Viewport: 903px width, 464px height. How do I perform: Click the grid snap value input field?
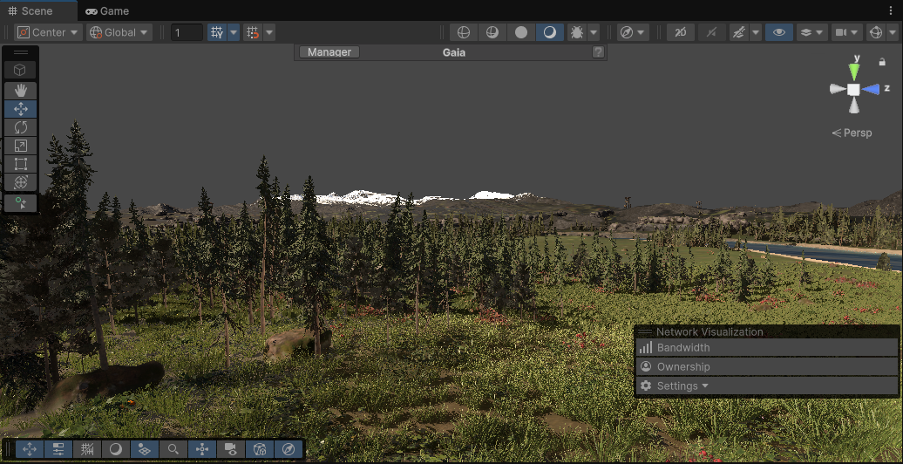[187, 32]
